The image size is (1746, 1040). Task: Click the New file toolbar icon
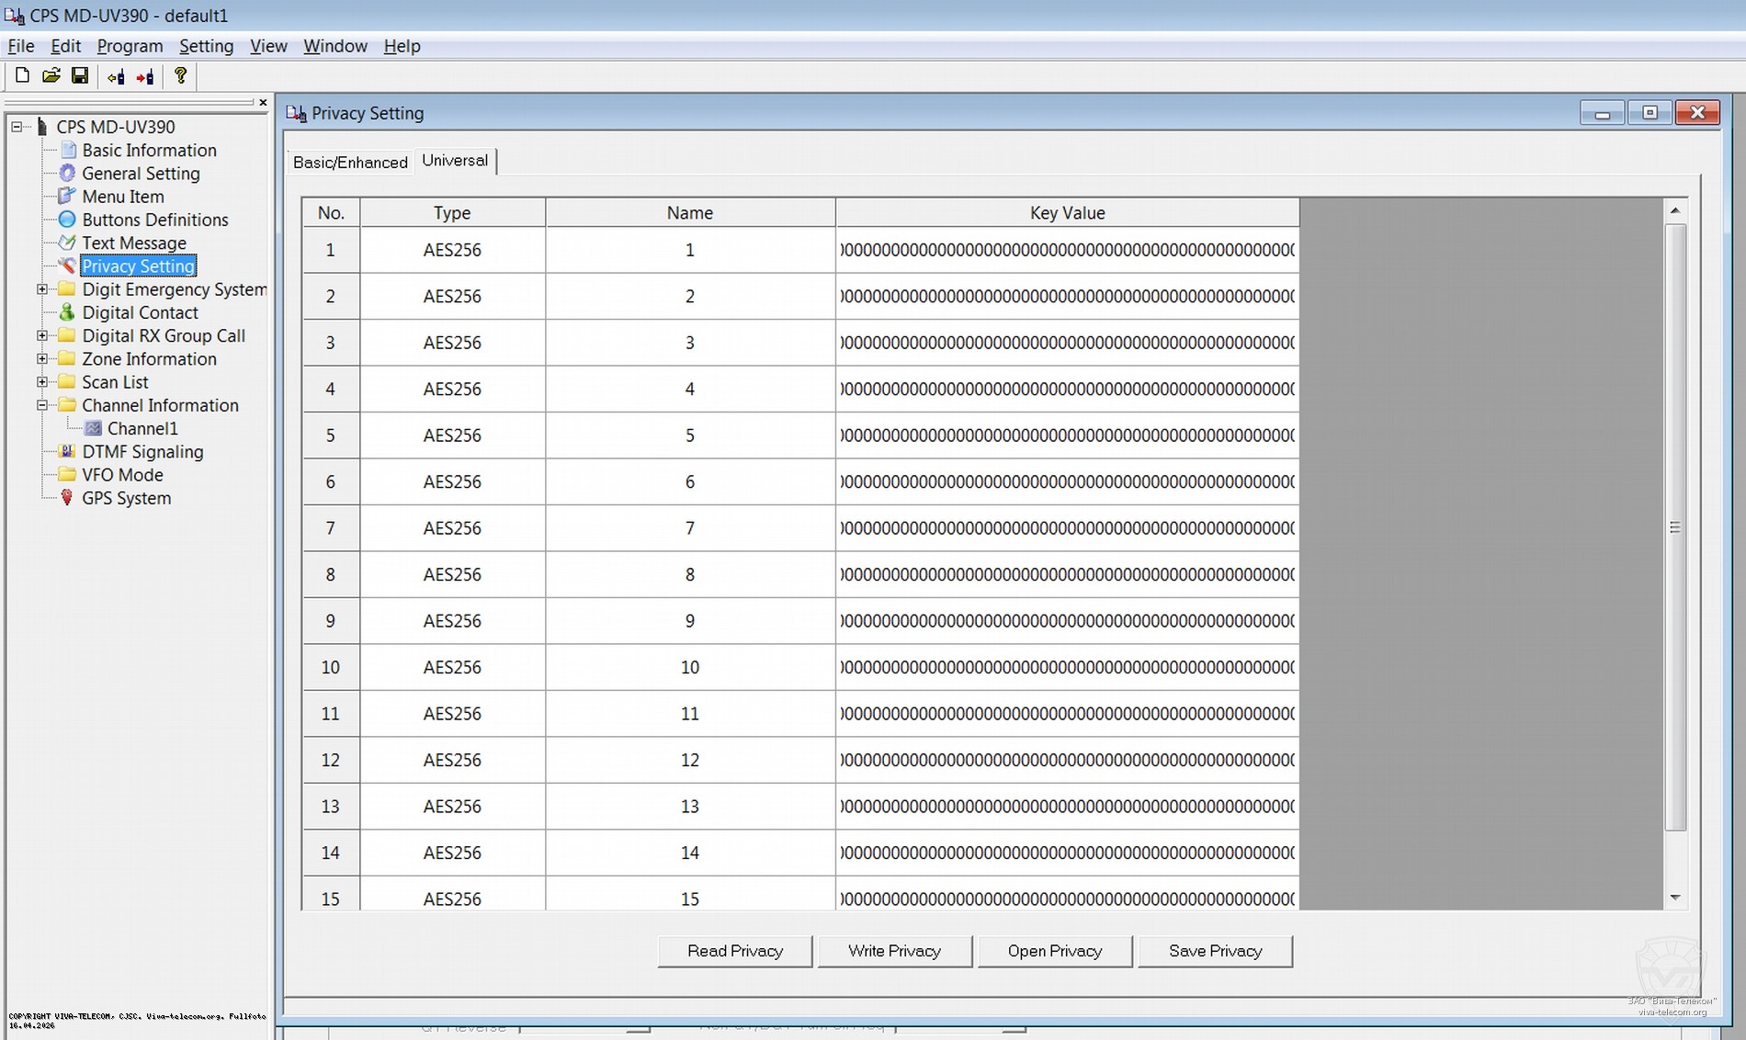tap(22, 76)
